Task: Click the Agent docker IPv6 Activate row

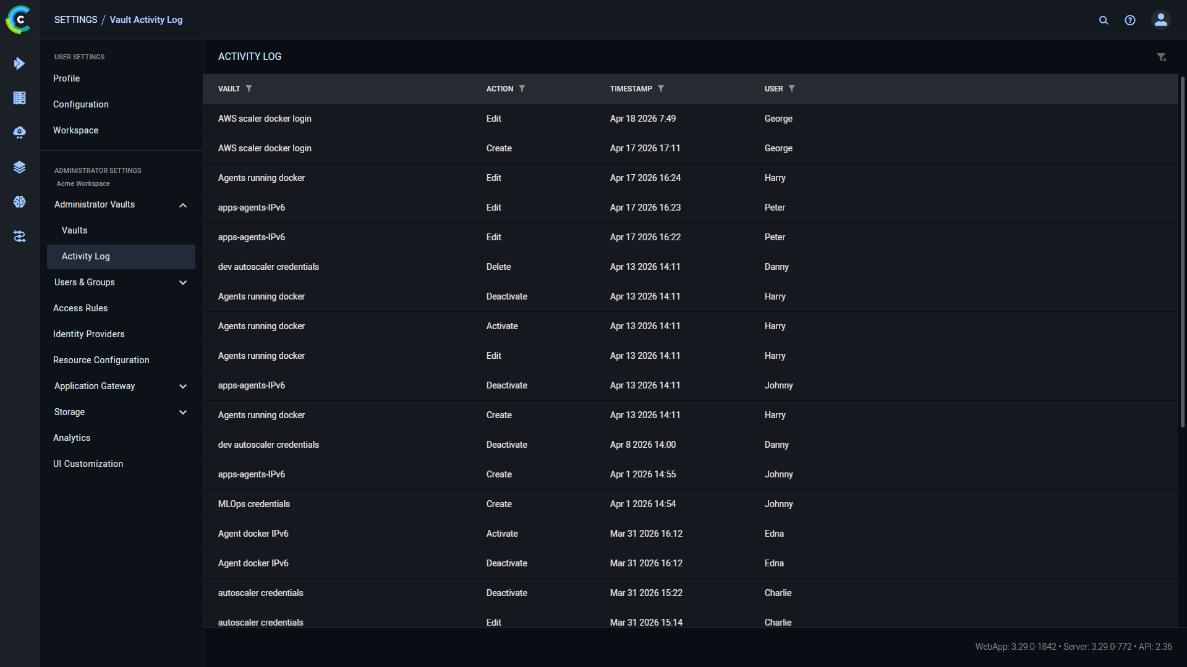Action: pos(691,534)
